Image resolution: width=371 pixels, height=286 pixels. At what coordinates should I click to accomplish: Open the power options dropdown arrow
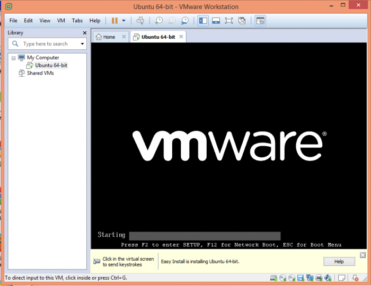pyautogui.click(x=123, y=21)
